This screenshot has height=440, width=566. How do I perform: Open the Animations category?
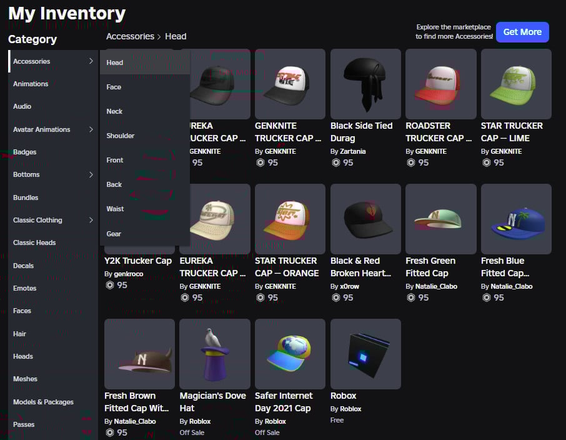52,84
